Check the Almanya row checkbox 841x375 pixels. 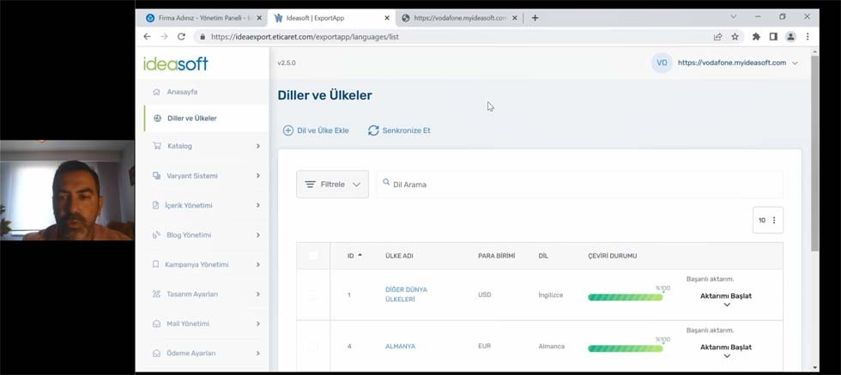[x=312, y=347]
